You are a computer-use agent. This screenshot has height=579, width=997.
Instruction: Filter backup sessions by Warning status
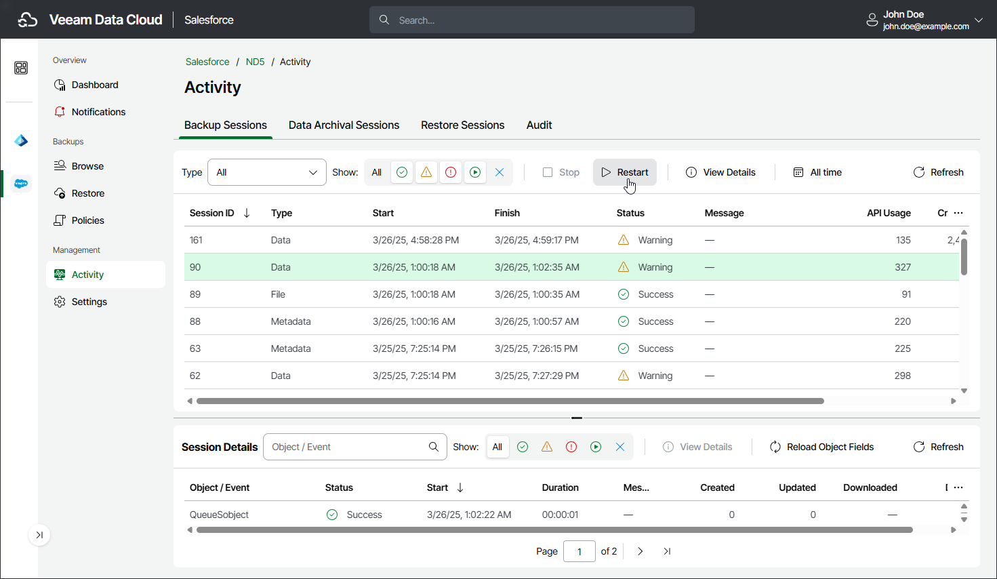(x=426, y=172)
